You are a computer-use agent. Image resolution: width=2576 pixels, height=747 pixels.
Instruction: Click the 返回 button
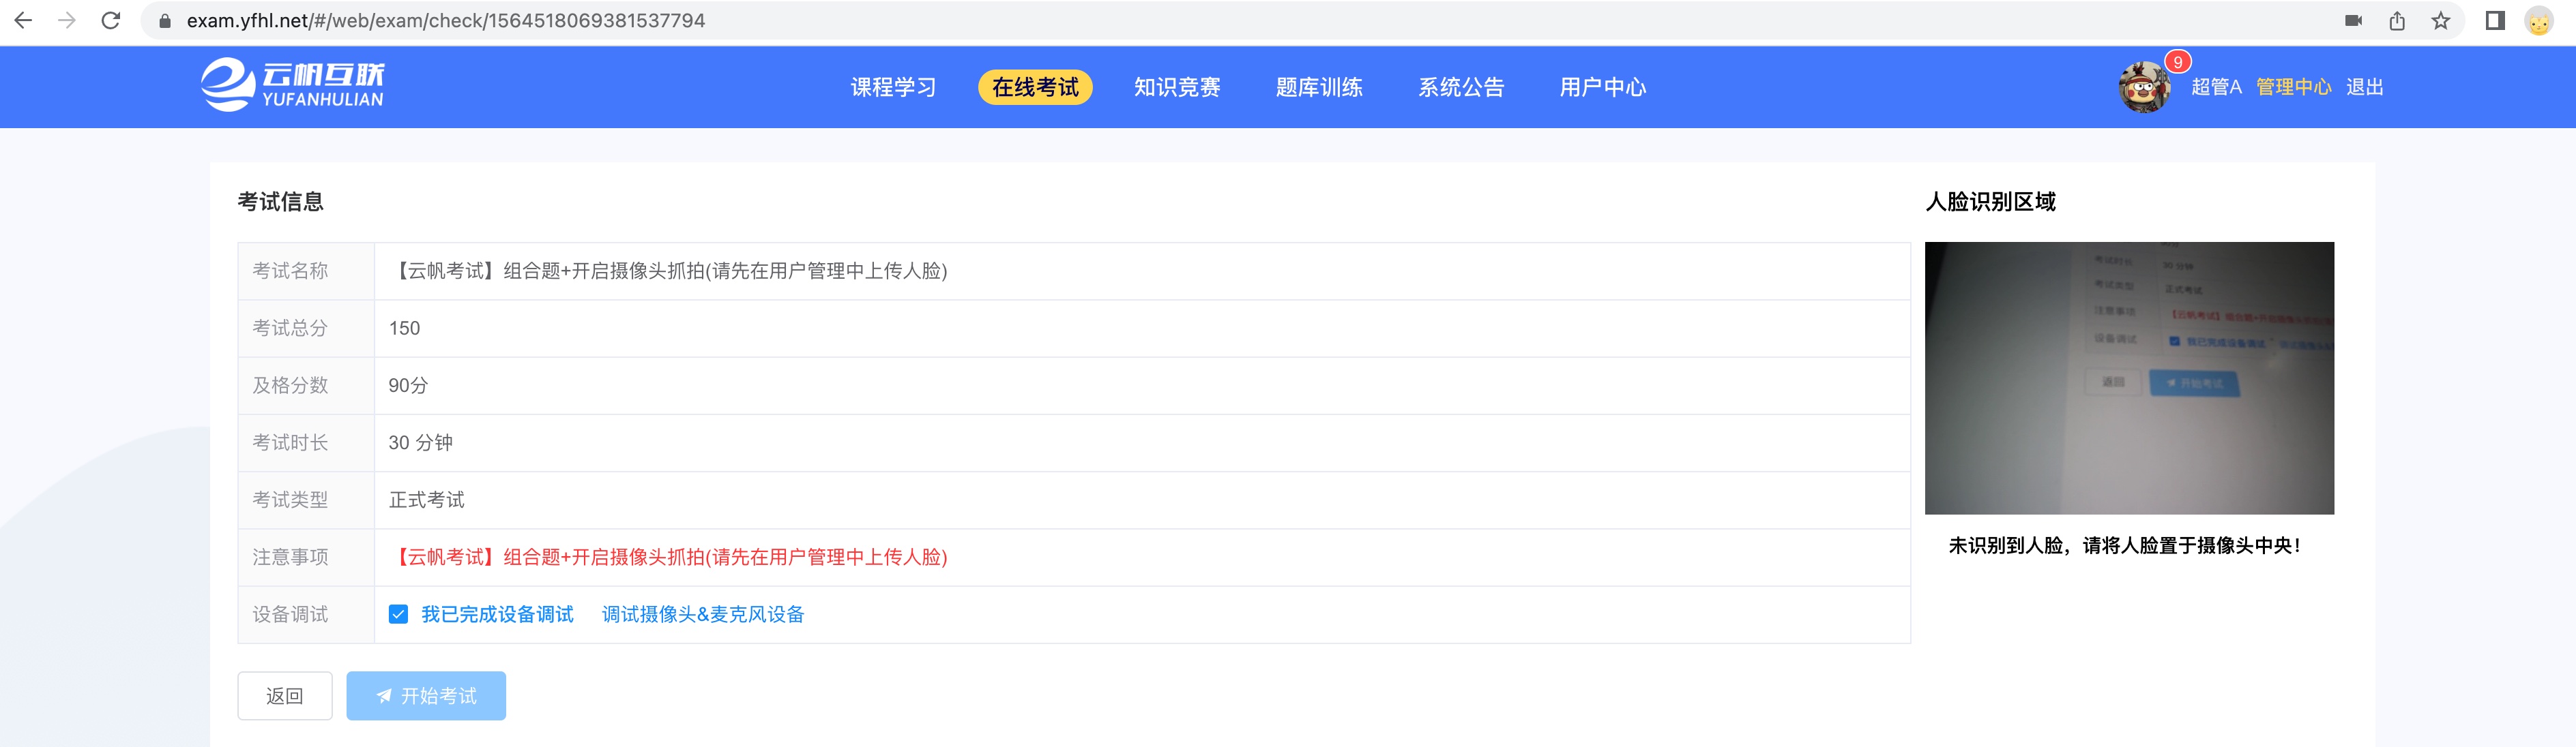click(285, 696)
